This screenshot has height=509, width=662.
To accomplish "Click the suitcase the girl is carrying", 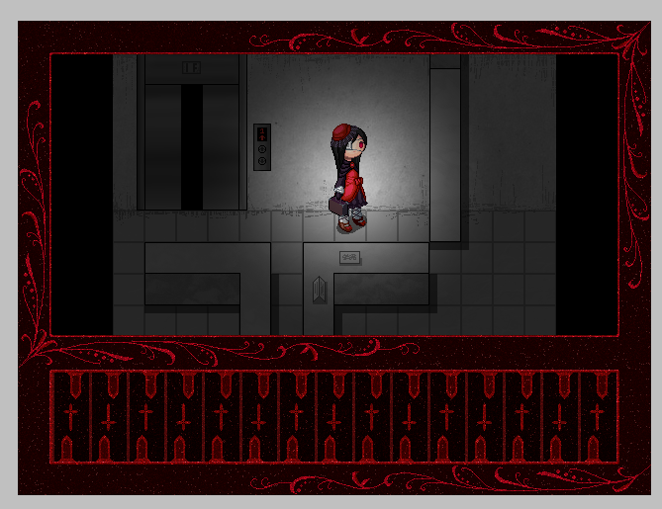I will click(337, 207).
